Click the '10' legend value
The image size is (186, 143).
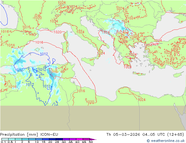(x=37, y=142)
